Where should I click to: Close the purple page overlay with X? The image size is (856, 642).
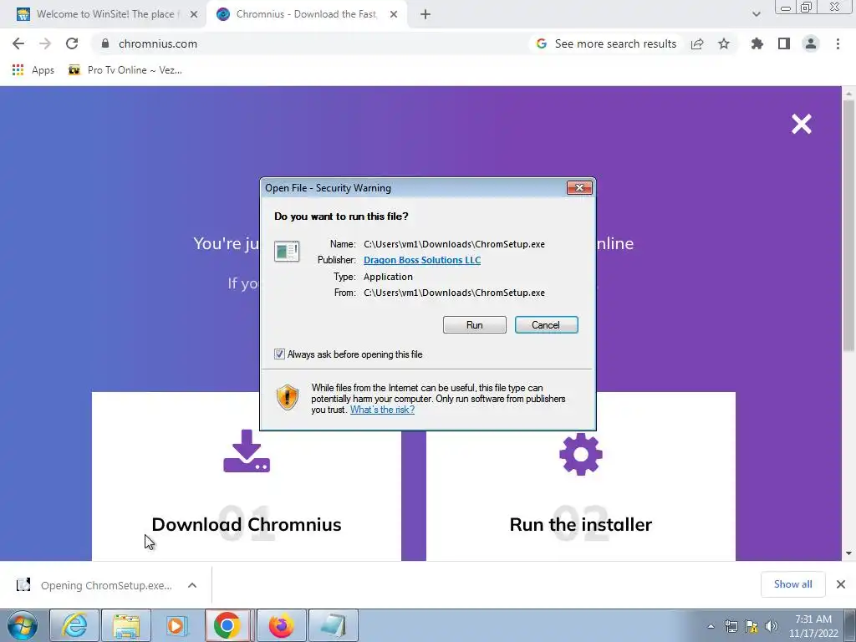[802, 124]
